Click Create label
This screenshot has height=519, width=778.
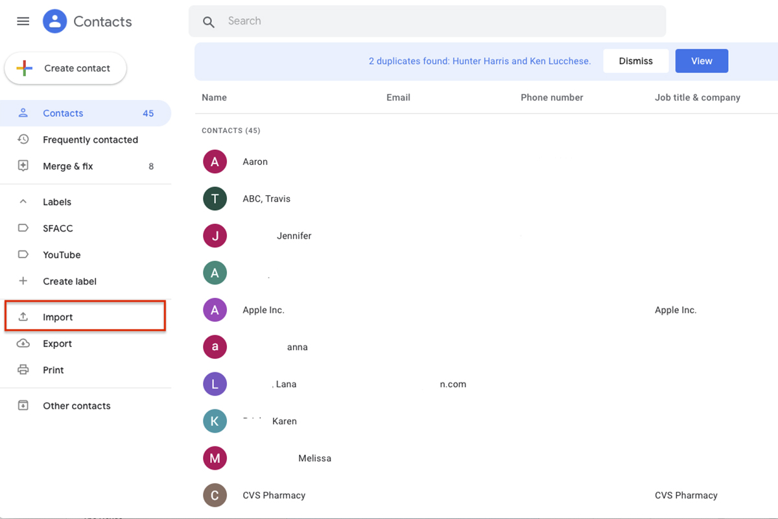pyautogui.click(x=69, y=282)
